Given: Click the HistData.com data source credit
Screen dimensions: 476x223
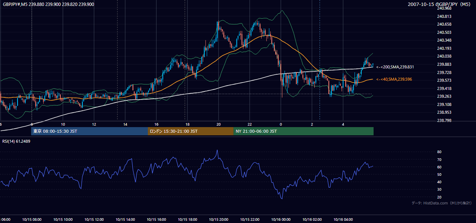Looking at the screenshot, I should tap(442, 203).
